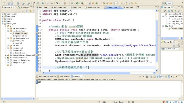Click the Remove All Terminated Launches icon
Viewport: 184px width, 103px height.
[x=147, y=77]
